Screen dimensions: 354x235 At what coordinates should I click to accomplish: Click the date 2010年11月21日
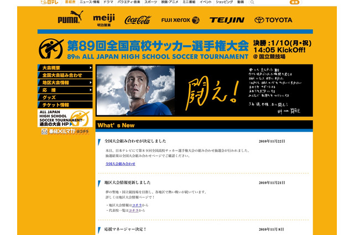(x=272, y=183)
